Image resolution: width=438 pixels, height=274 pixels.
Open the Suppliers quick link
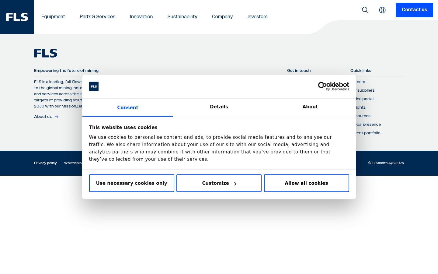pyautogui.click(x=365, y=90)
